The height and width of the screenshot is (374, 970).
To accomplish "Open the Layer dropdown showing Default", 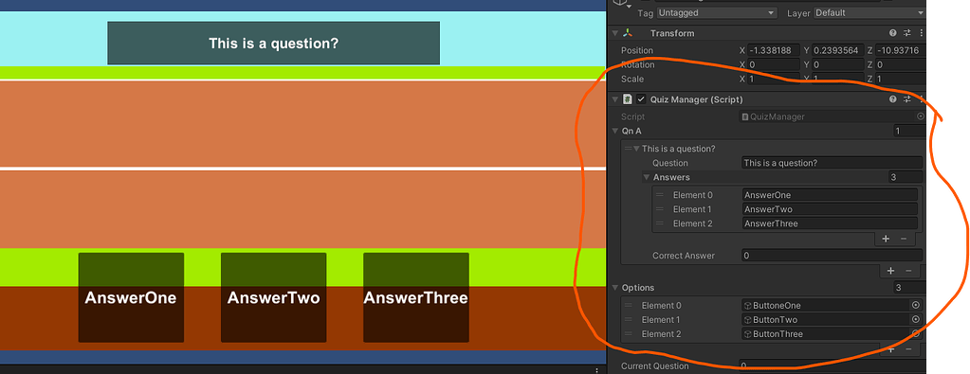I will (x=869, y=13).
